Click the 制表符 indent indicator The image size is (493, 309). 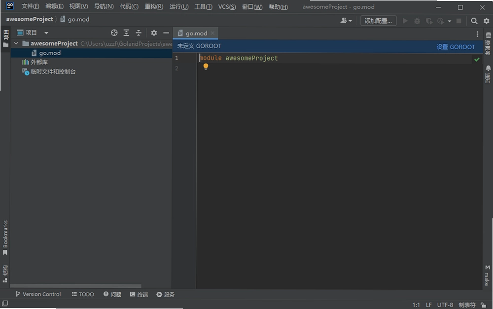click(467, 305)
